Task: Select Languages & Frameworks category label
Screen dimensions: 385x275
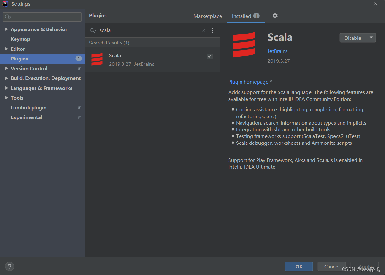Action: [41, 88]
